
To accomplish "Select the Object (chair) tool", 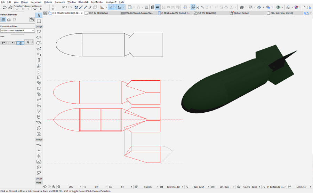I will (x=39, y=105).
